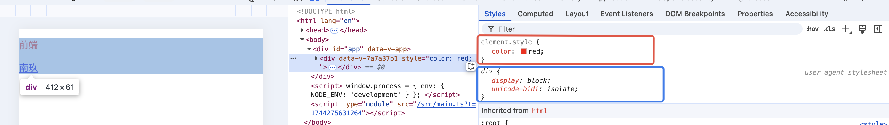Expand the head element node
The image size is (889, 125).
point(302,30)
